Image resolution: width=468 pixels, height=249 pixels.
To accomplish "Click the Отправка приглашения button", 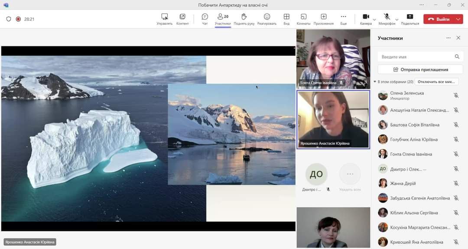I will [x=420, y=69].
